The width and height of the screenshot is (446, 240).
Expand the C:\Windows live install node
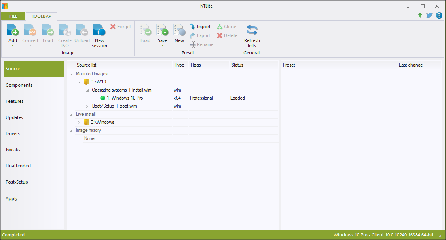pyautogui.click(x=79, y=122)
